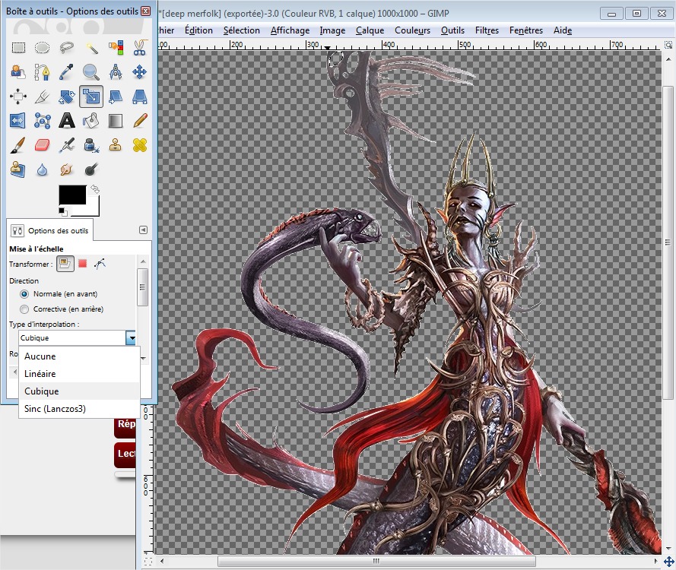Open the tool options tab configuration menu
The height and width of the screenshot is (570, 676).
click(x=143, y=230)
